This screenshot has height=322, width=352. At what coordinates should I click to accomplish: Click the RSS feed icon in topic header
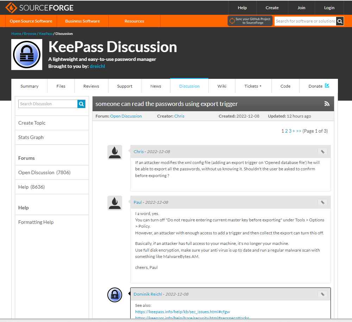tap(327, 104)
